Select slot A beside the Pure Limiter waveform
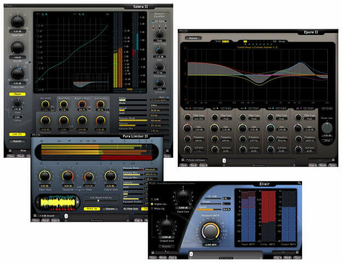This screenshot has width=342, height=263. pos(37,202)
